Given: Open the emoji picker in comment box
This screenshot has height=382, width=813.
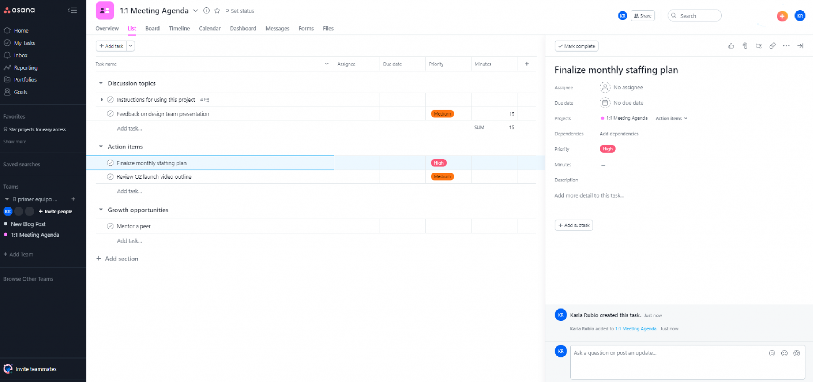Looking at the screenshot, I should (x=784, y=353).
